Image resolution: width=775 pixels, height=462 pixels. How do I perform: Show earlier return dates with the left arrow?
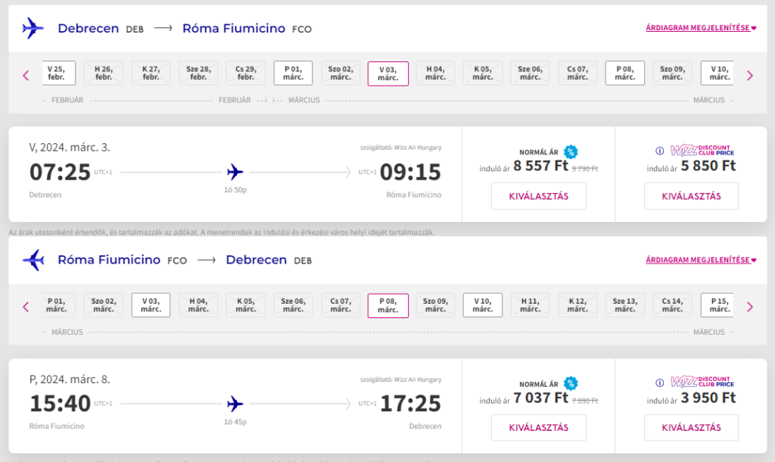(x=26, y=307)
